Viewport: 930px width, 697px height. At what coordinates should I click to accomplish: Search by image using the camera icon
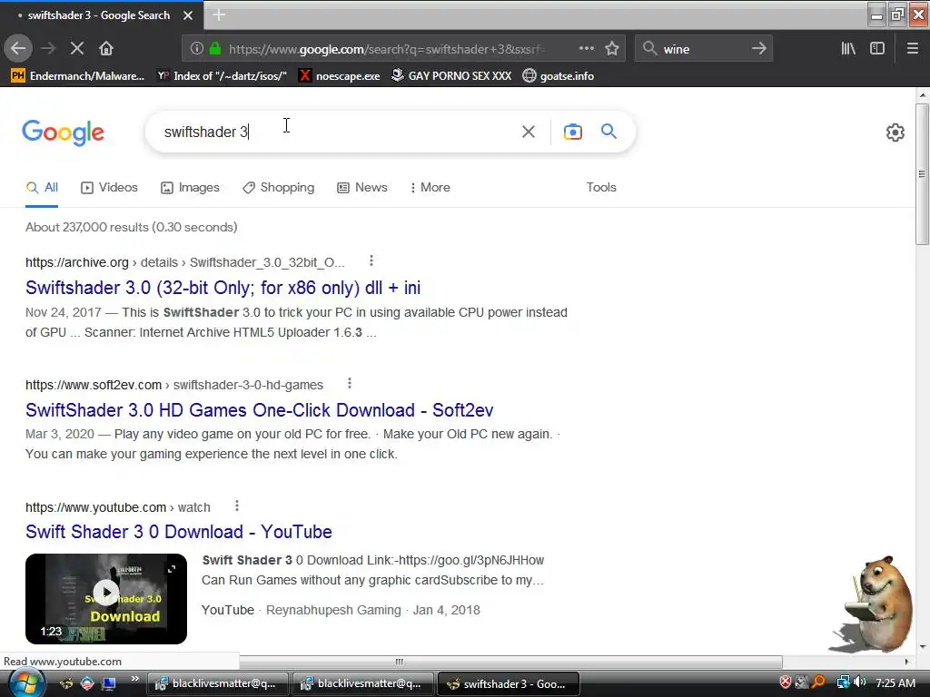tap(572, 132)
